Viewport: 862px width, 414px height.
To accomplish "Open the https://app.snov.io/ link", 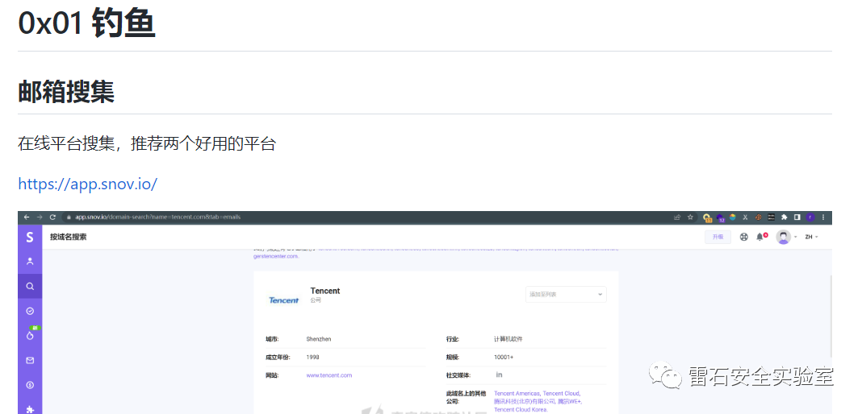I will pyautogui.click(x=87, y=184).
